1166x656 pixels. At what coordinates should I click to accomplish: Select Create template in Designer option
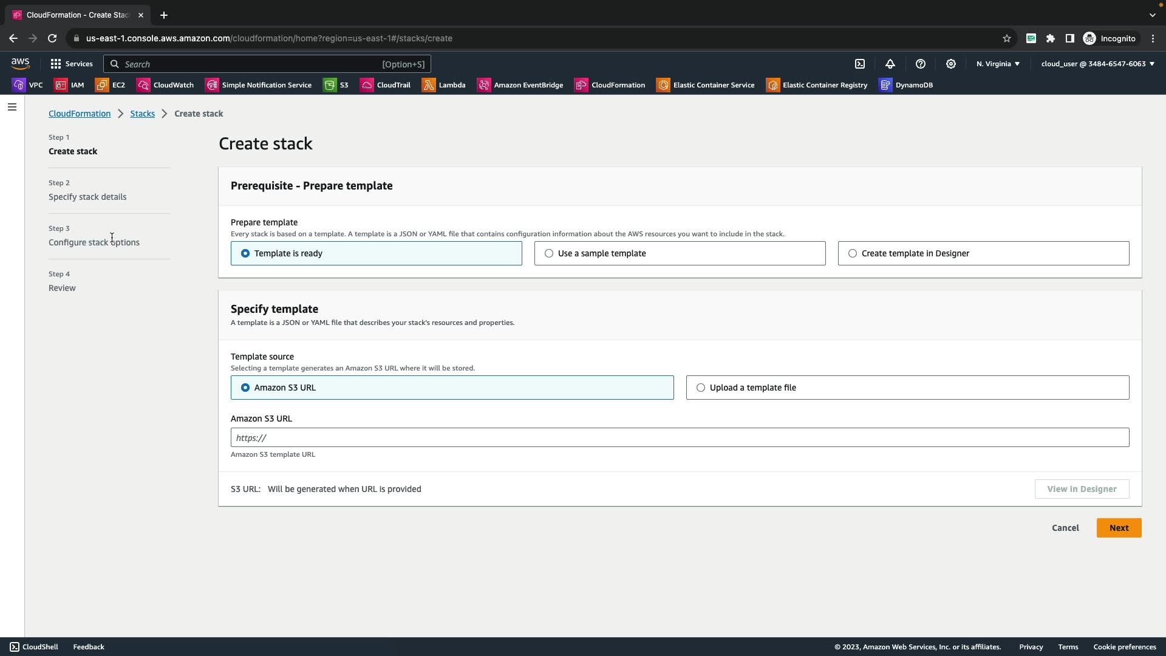pos(853,253)
